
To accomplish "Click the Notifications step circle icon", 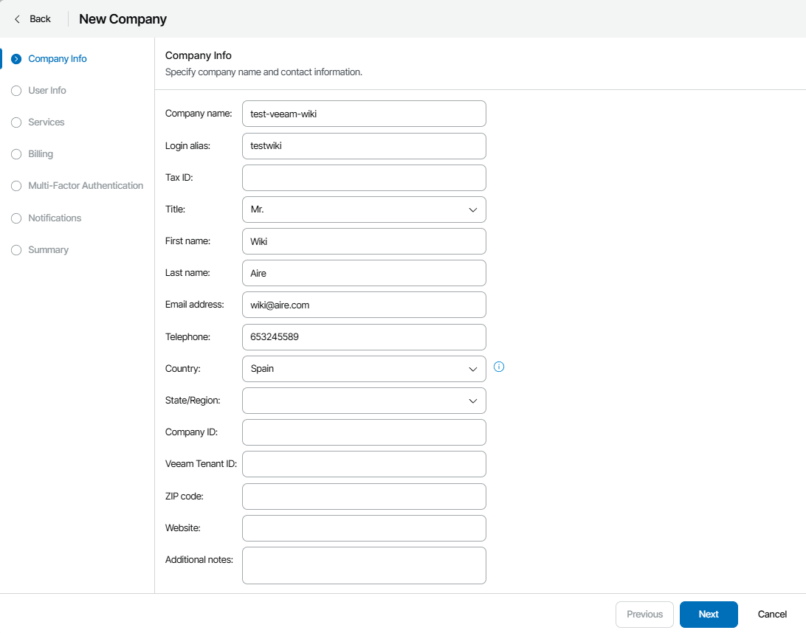I will point(15,218).
